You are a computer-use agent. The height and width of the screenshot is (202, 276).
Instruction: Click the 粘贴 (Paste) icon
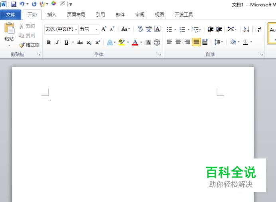coord(9,28)
